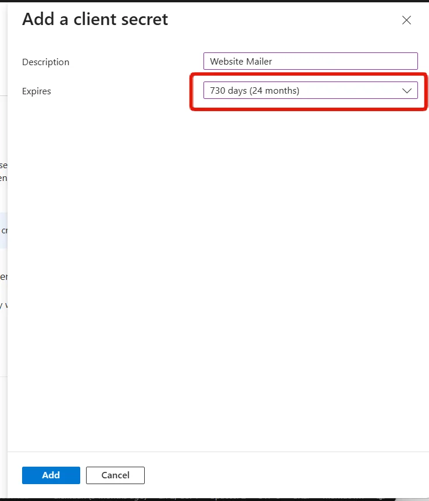Close the Add a client secret panel

[x=406, y=20]
